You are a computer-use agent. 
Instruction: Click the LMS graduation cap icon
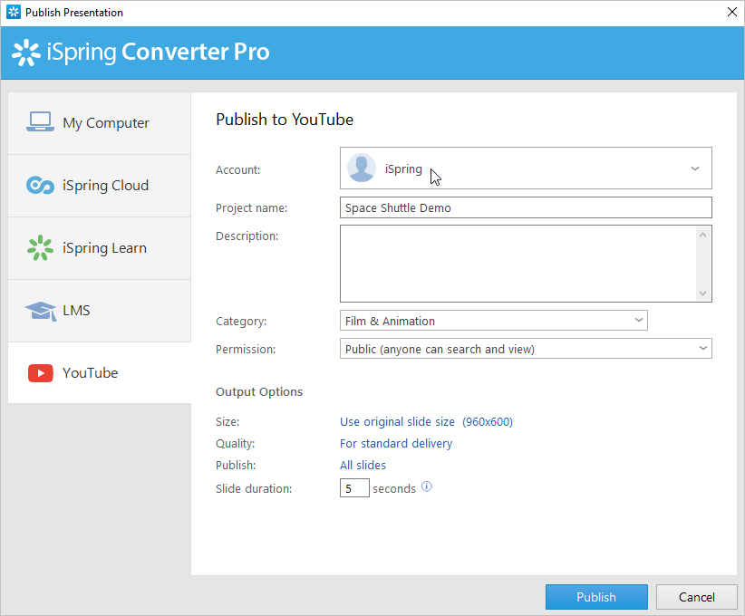[x=41, y=311]
